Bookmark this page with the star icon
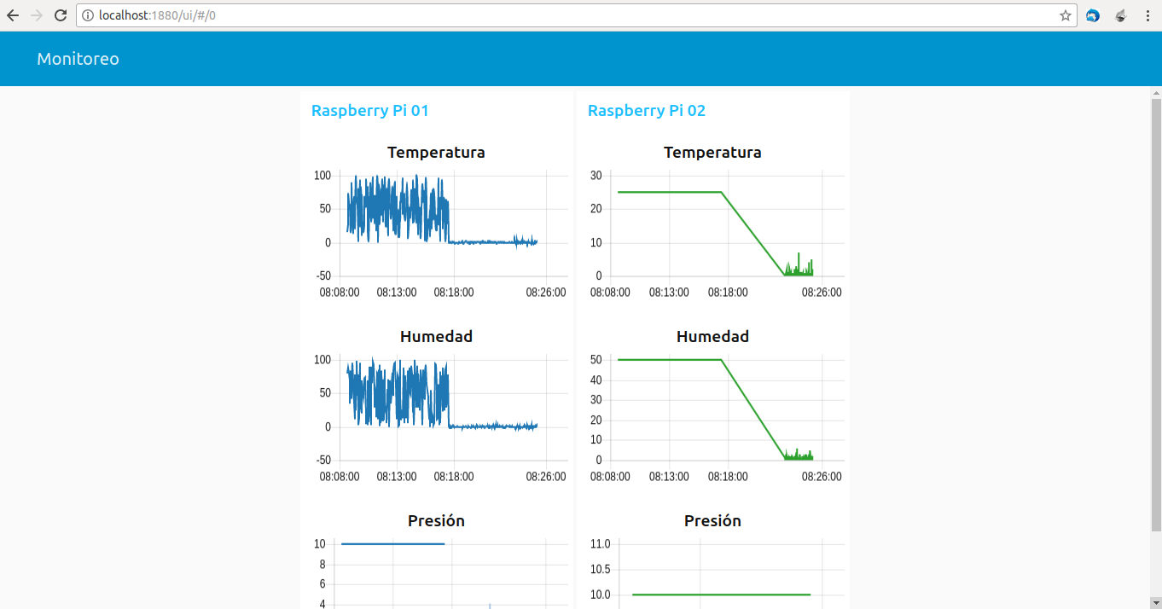This screenshot has height=609, width=1162. coord(1065,15)
